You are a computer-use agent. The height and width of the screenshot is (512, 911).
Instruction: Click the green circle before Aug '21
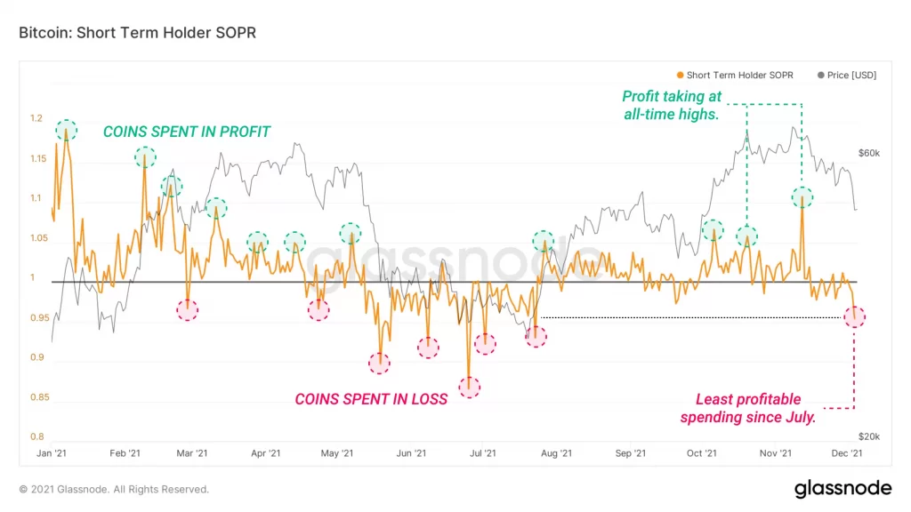[x=544, y=241]
